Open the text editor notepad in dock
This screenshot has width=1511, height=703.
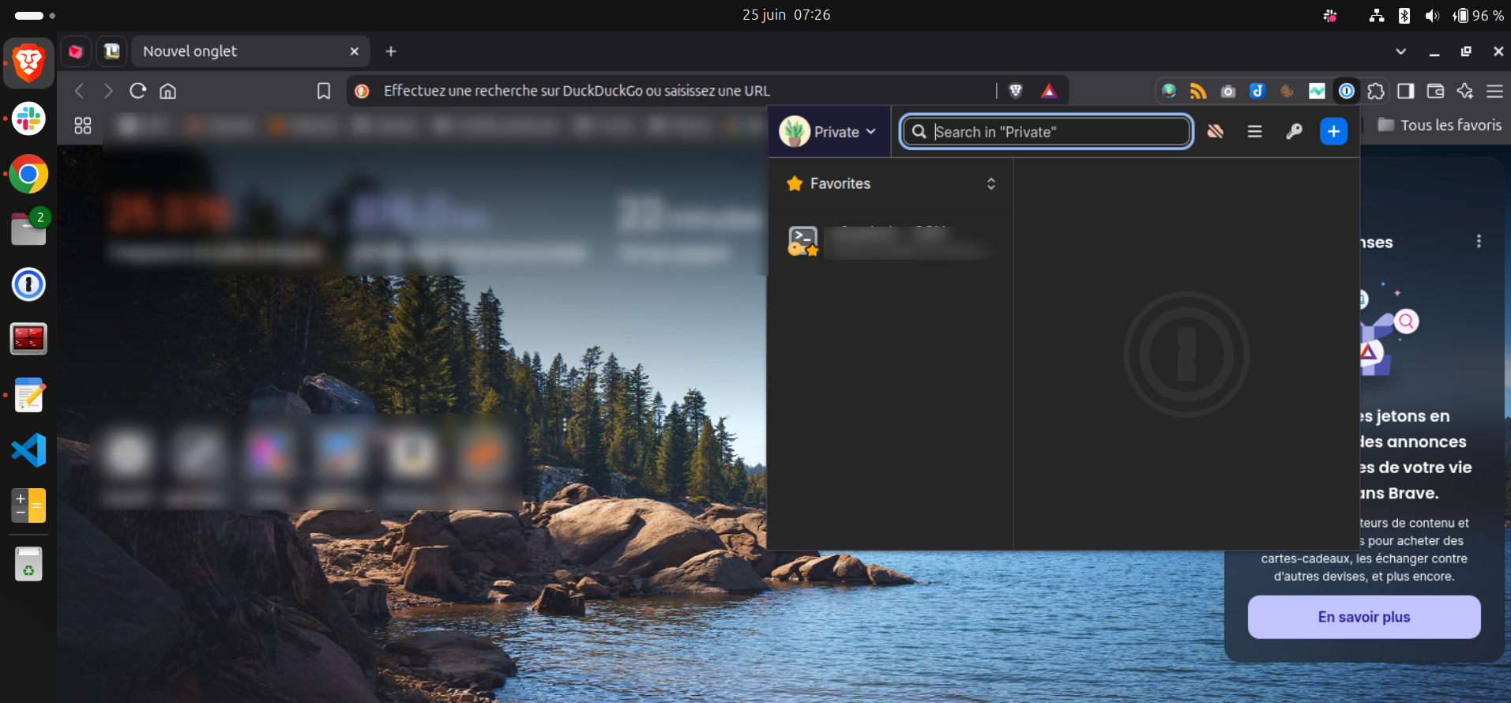coord(28,395)
